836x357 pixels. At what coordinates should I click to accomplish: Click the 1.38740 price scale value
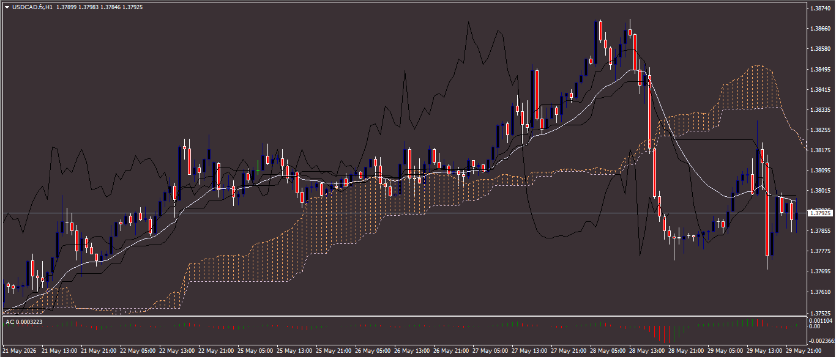pos(820,9)
